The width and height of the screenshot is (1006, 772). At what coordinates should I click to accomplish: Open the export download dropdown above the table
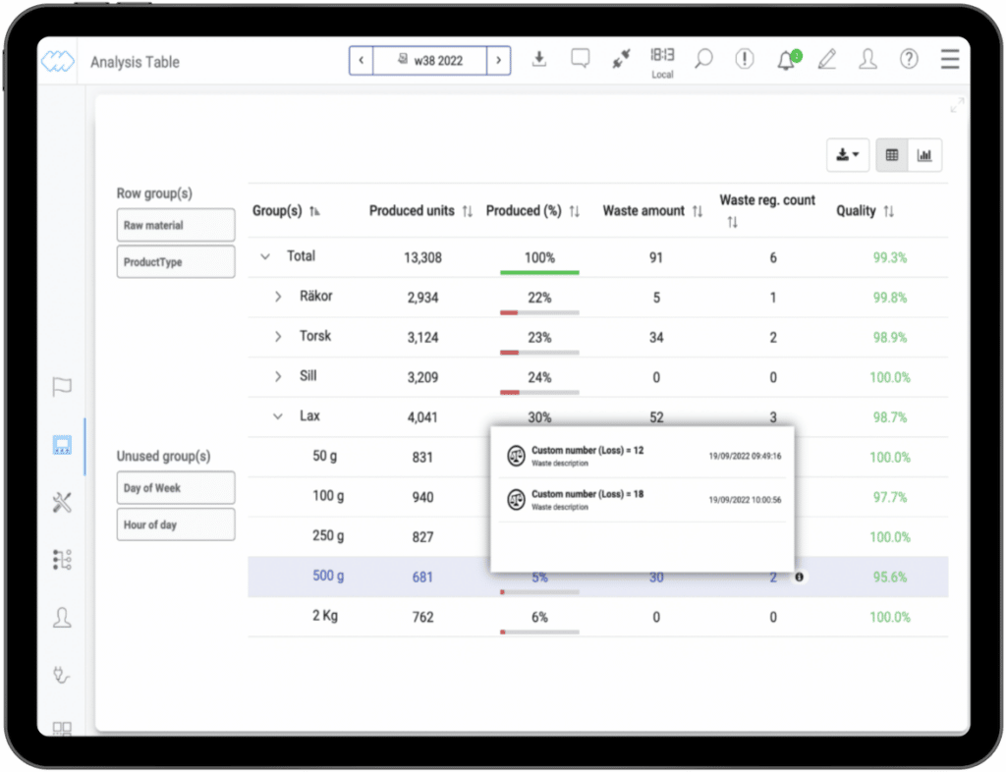tap(847, 154)
